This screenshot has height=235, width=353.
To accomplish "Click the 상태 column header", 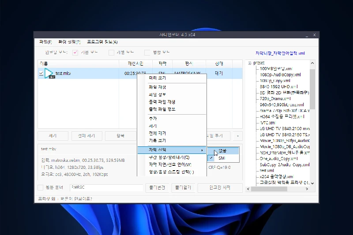I will coord(219,63).
